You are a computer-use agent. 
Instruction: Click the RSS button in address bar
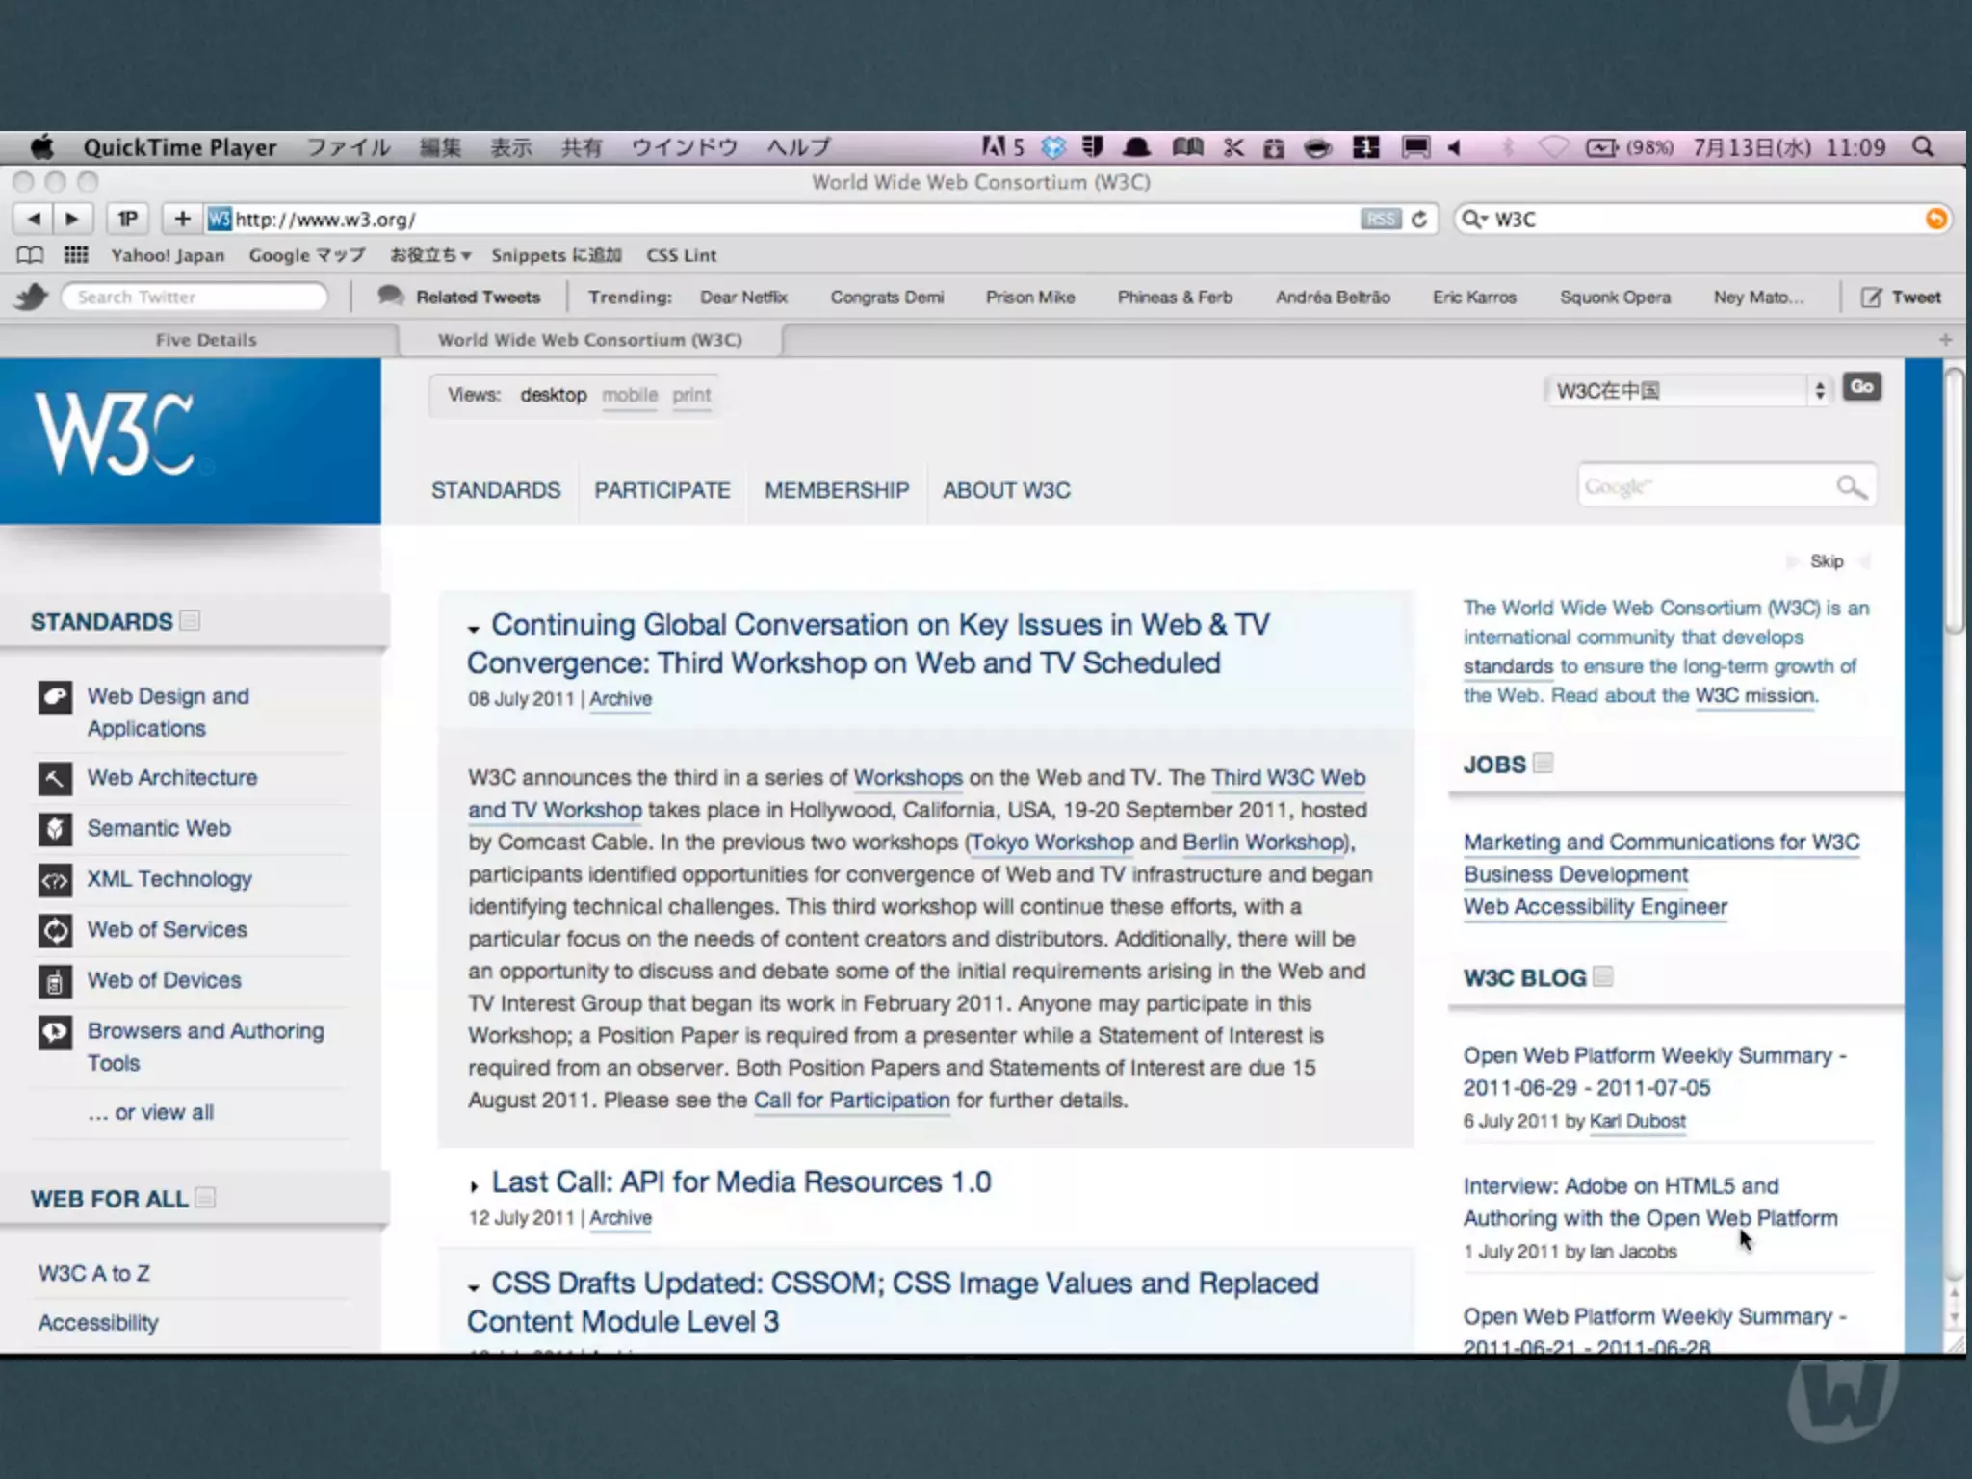(x=1380, y=220)
